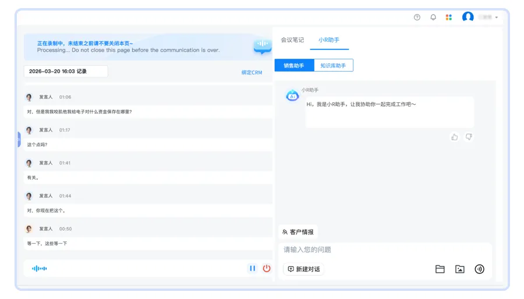524x299 pixels.
Task: Like the assistant reply with thumbs up
Action: (x=455, y=137)
